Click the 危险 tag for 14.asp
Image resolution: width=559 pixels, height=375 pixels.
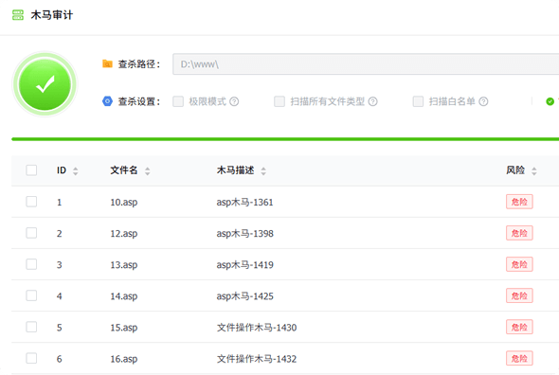(519, 295)
